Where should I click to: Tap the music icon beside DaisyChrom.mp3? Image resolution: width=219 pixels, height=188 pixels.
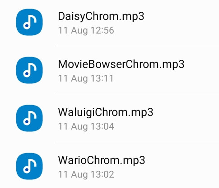pyautogui.click(x=29, y=22)
